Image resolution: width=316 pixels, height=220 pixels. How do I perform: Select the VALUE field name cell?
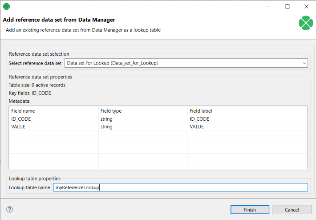point(18,127)
